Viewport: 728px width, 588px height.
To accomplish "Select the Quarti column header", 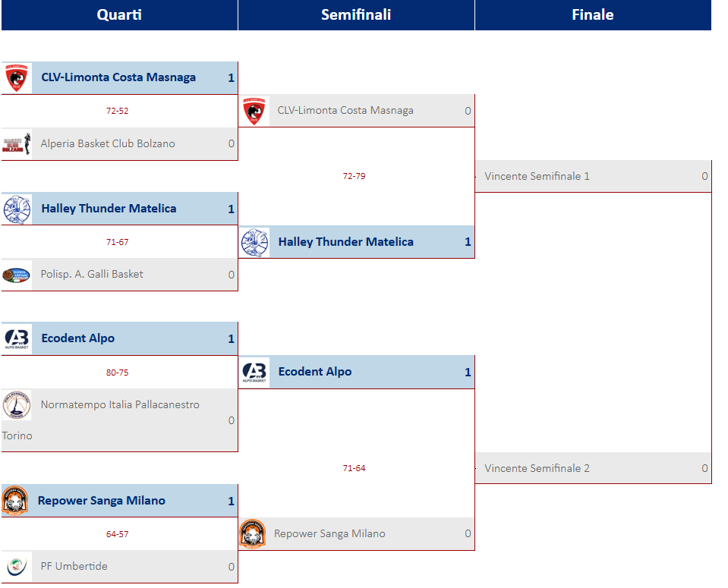I will (119, 15).
